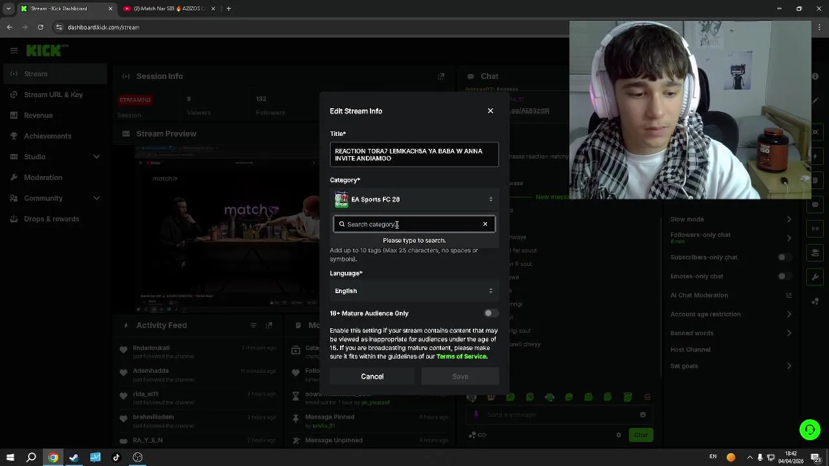
Task: Open the hamburger menu next to Kick logo
Action: click(14, 50)
